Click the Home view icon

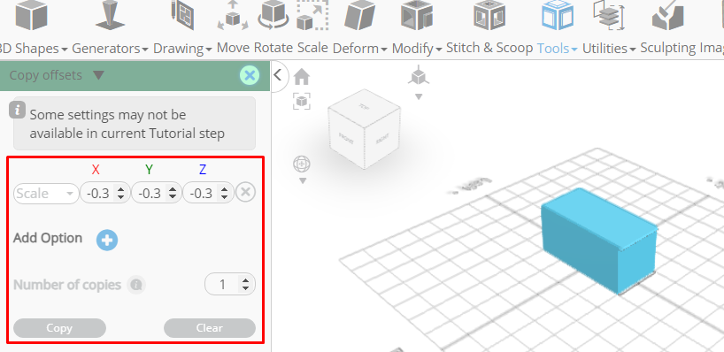(302, 77)
